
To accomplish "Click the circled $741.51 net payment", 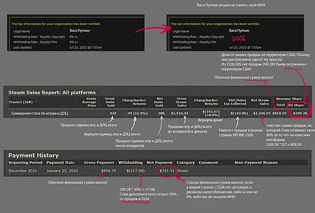I will (167, 171).
